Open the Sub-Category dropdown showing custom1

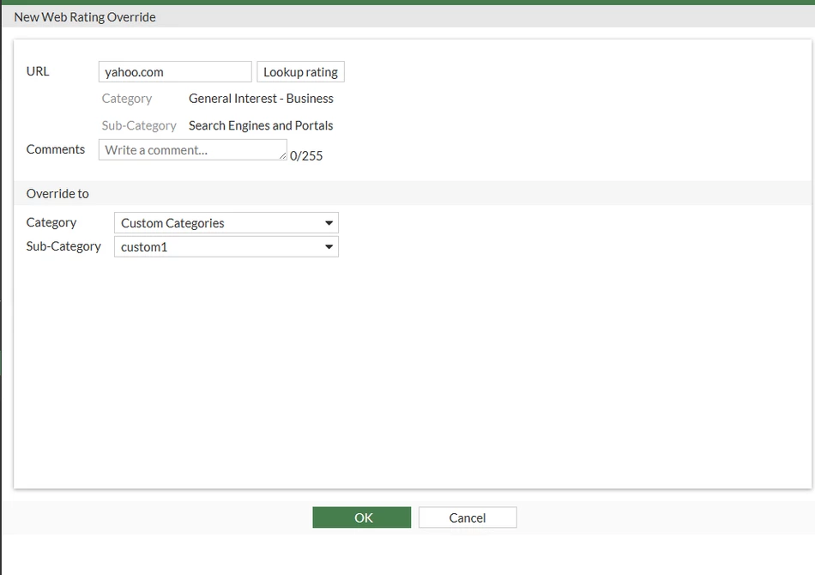click(x=226, y=247)
